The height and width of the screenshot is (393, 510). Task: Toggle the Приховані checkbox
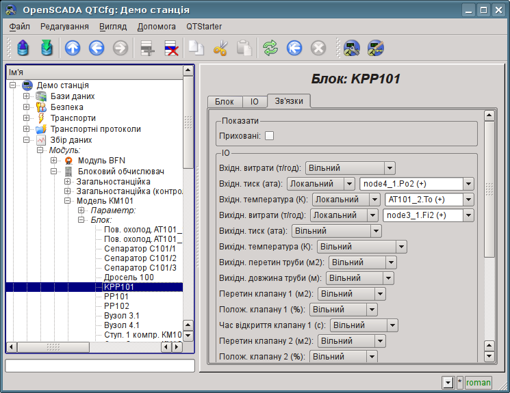[x=269, y=136]
